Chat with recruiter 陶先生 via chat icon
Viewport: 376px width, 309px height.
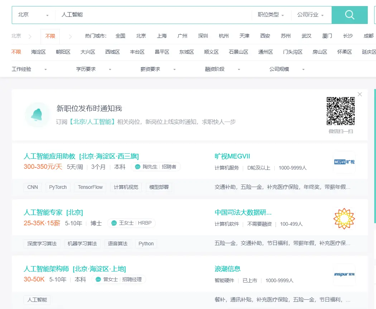tap(138, 167)
